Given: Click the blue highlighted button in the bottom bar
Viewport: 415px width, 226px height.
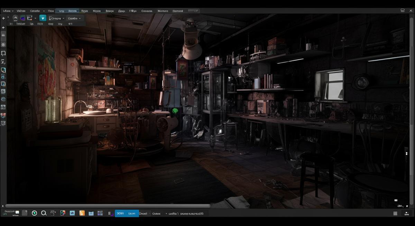Looking at the screenshot, I should [x=127, y=214].
